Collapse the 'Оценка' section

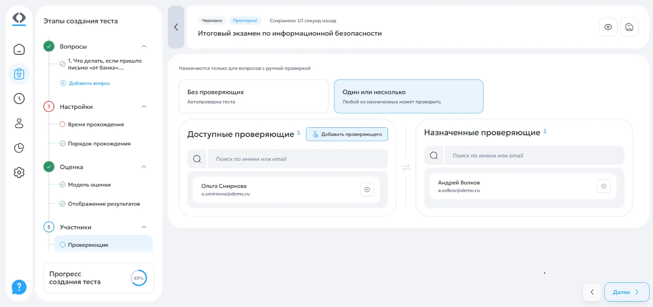pos(144,167)
